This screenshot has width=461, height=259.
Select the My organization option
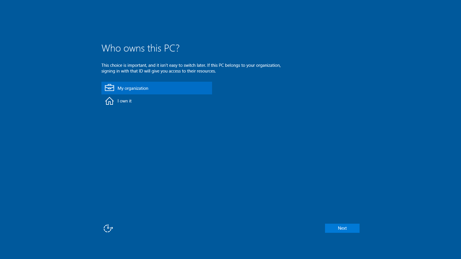[156, 88]
